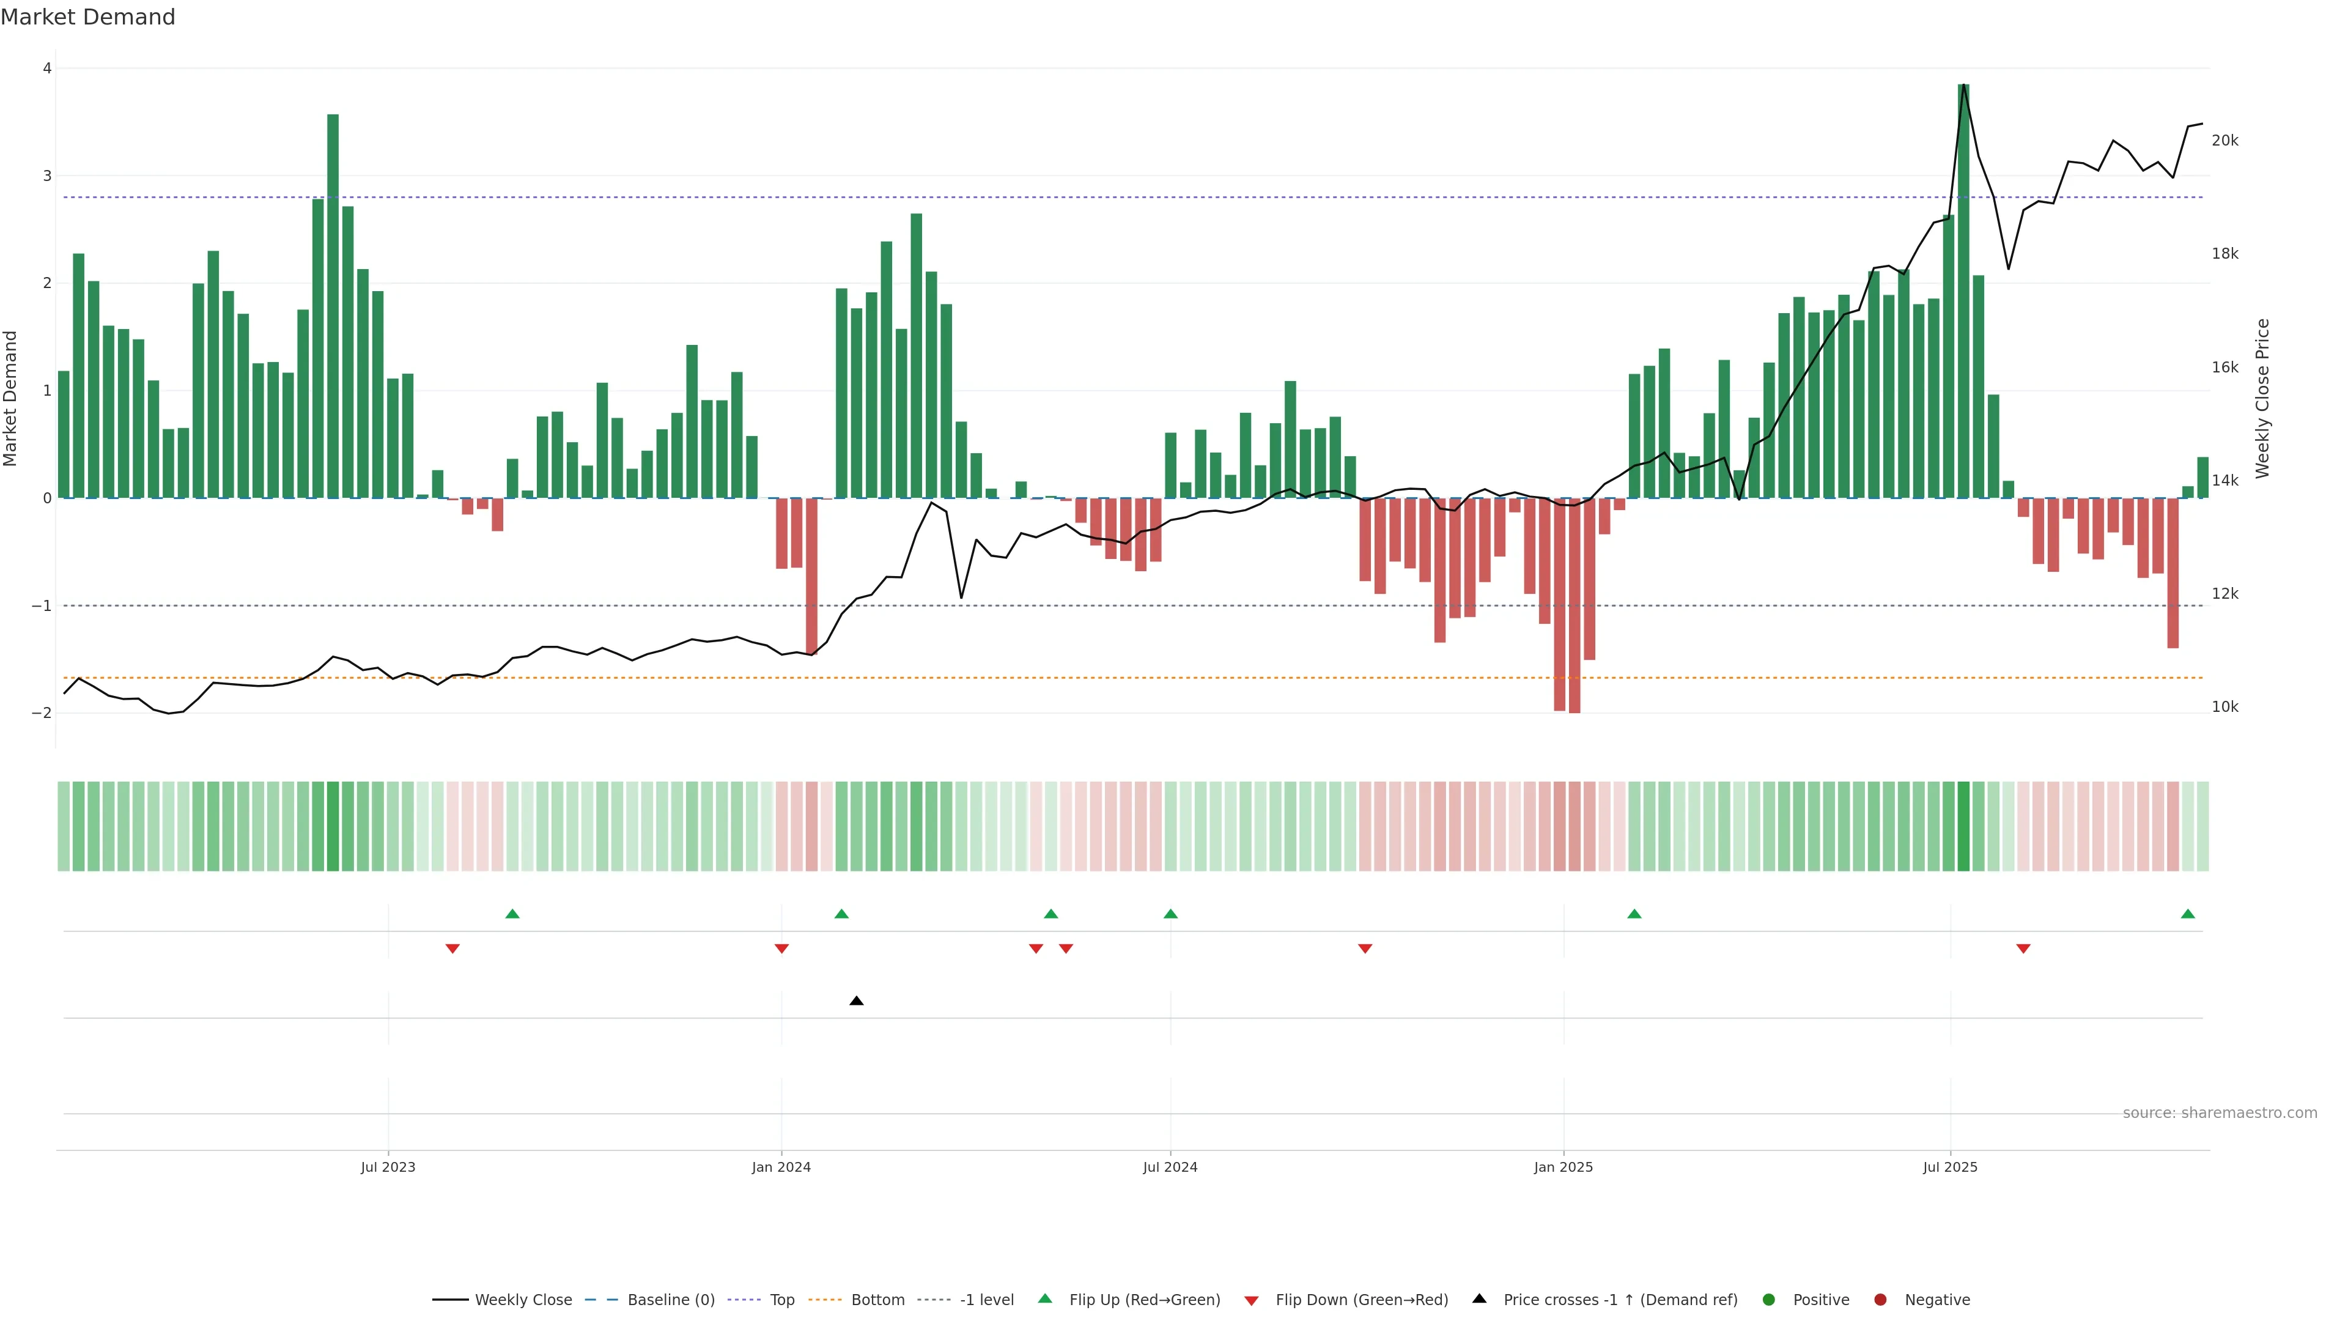The width and height of the screenshot is (2348, 1321).
Task: Hide the Flip Down (Green→Red) legend series
Action: coord(1361,1300)
